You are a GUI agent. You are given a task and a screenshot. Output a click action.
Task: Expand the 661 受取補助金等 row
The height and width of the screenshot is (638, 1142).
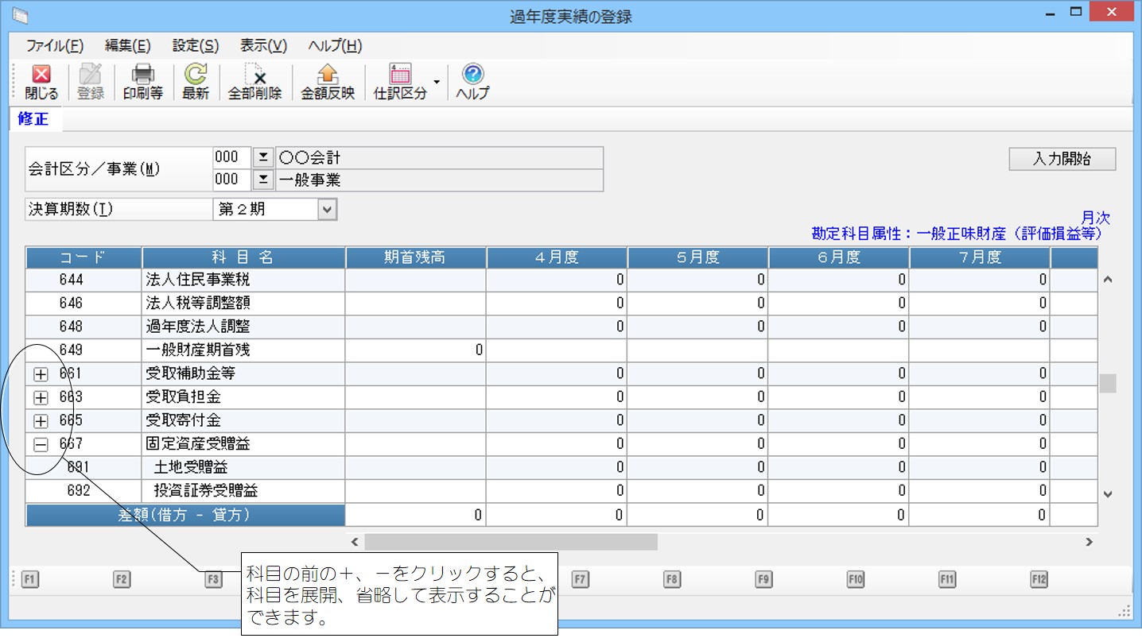pos(41,374)
